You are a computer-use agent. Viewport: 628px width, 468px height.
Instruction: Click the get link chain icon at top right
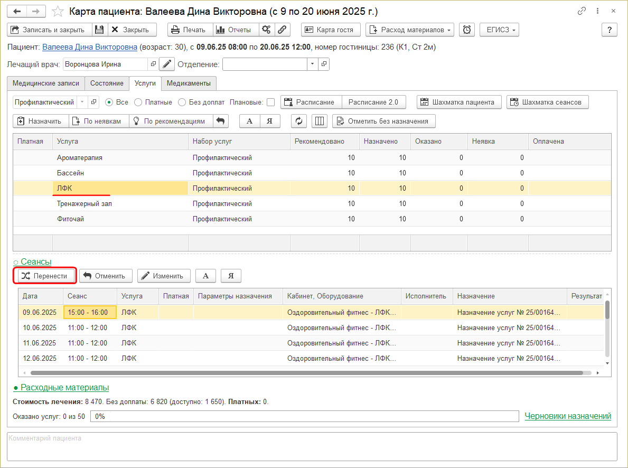coord(582,11)
